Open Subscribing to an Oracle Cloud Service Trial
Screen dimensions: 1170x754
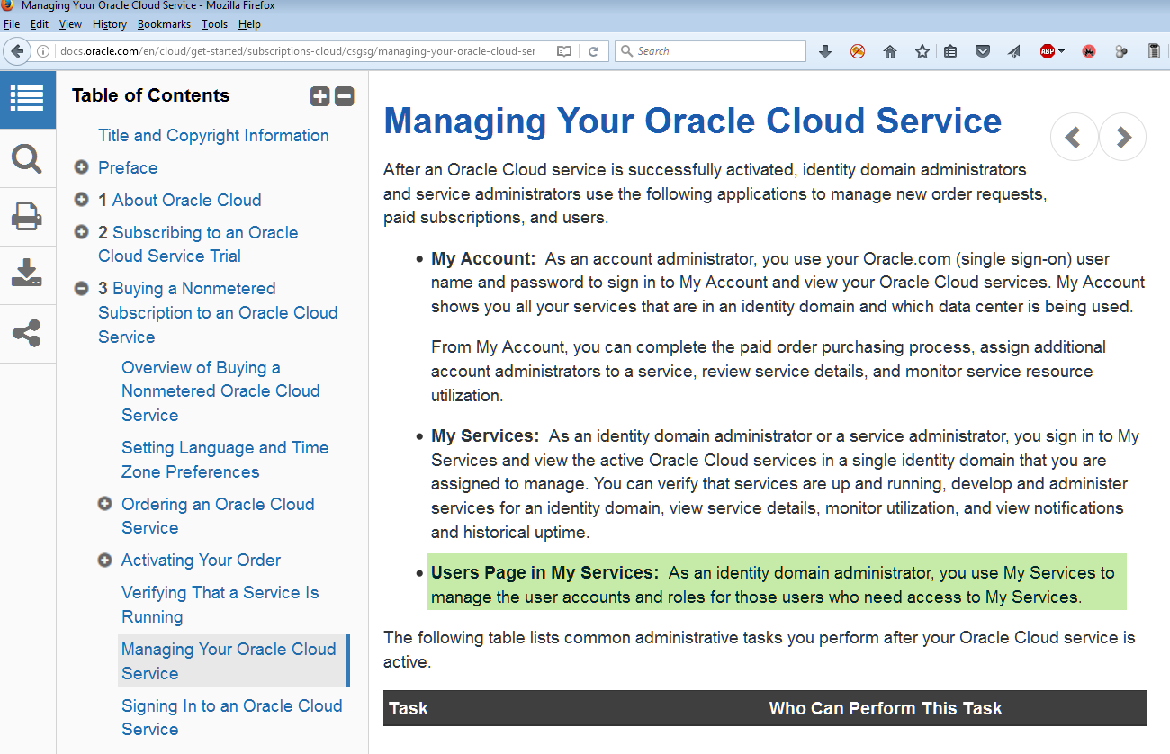(198, 244)
